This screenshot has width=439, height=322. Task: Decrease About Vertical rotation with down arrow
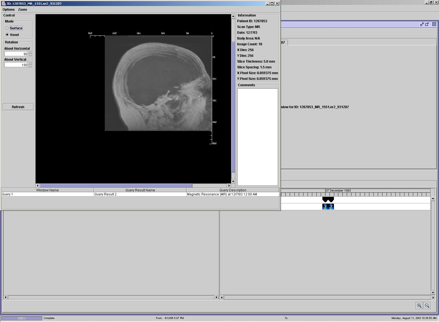click(30, 66)
